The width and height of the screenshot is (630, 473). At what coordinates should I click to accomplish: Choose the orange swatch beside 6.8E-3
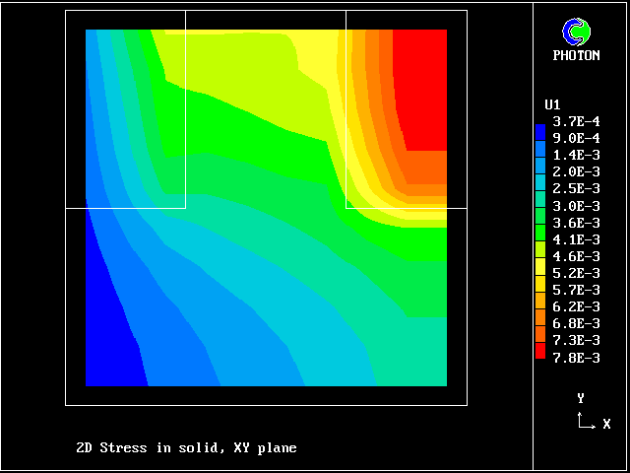pos(539,320)
